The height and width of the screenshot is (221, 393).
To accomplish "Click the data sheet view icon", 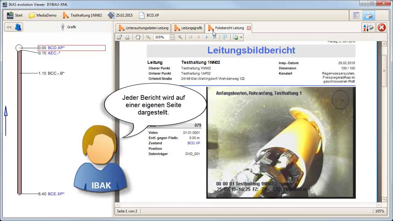I will coord(356,15).
